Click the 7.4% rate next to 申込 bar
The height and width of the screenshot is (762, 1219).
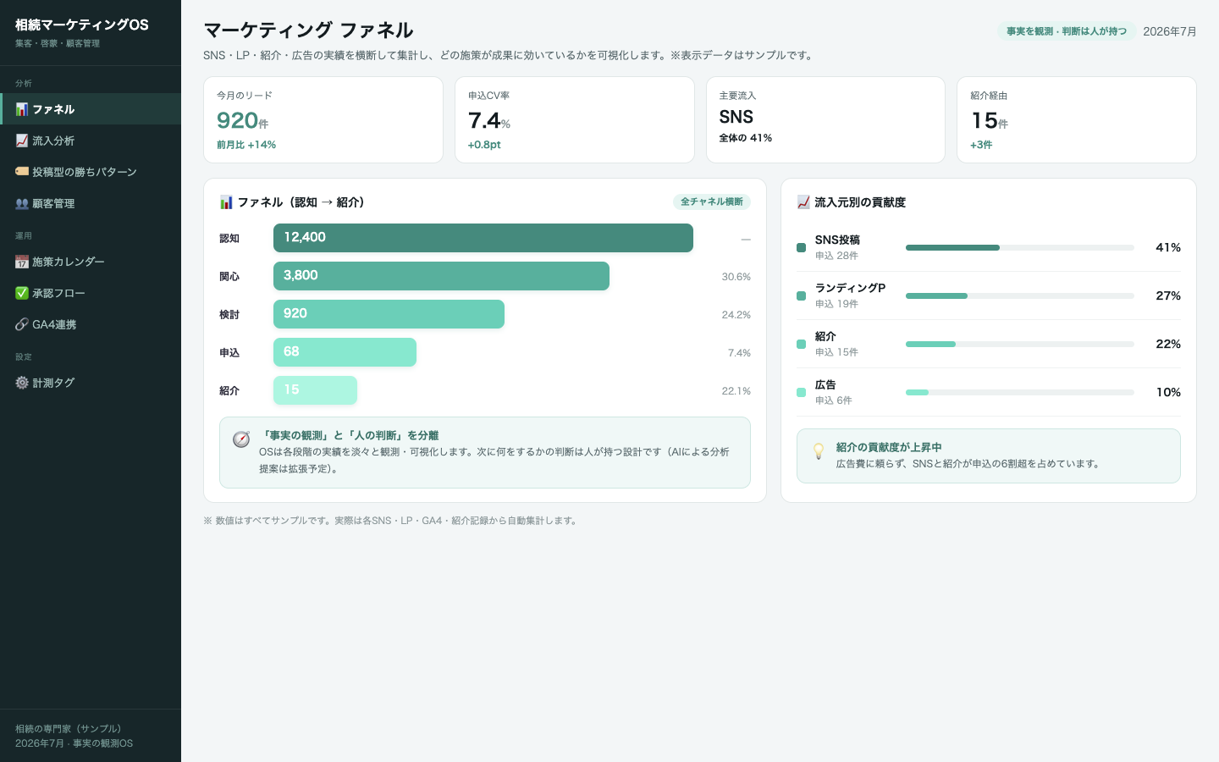coord(739,353)
